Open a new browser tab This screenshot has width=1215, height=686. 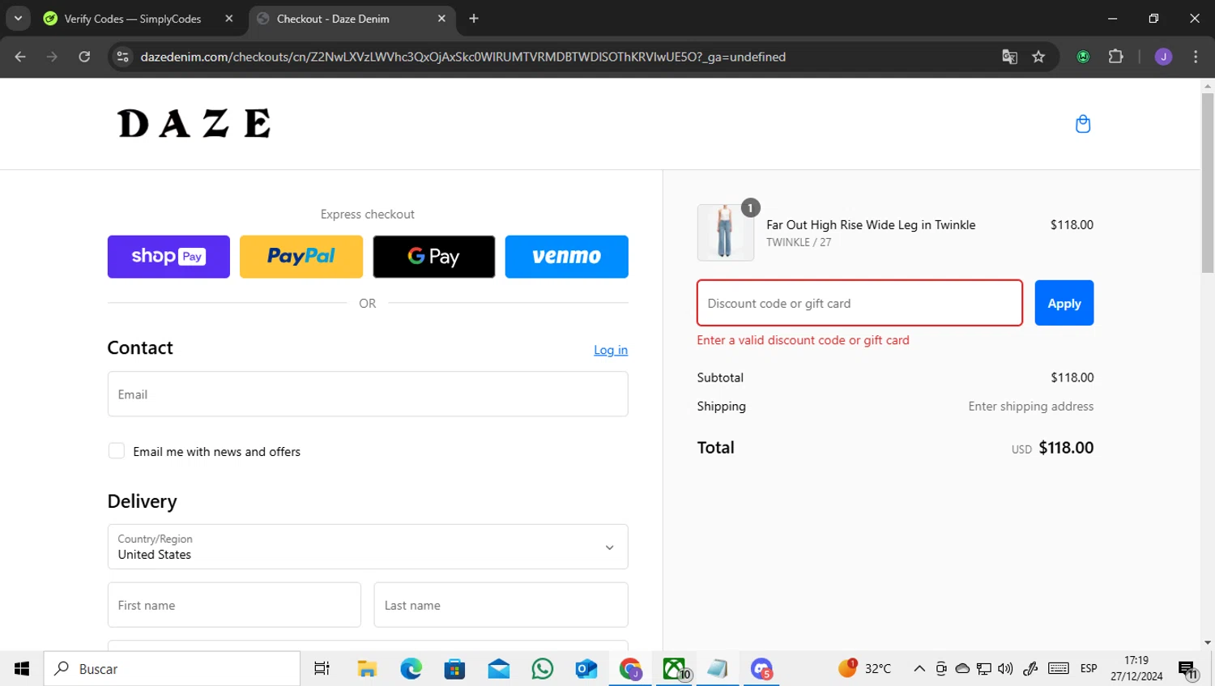click(x=474, y=19)
